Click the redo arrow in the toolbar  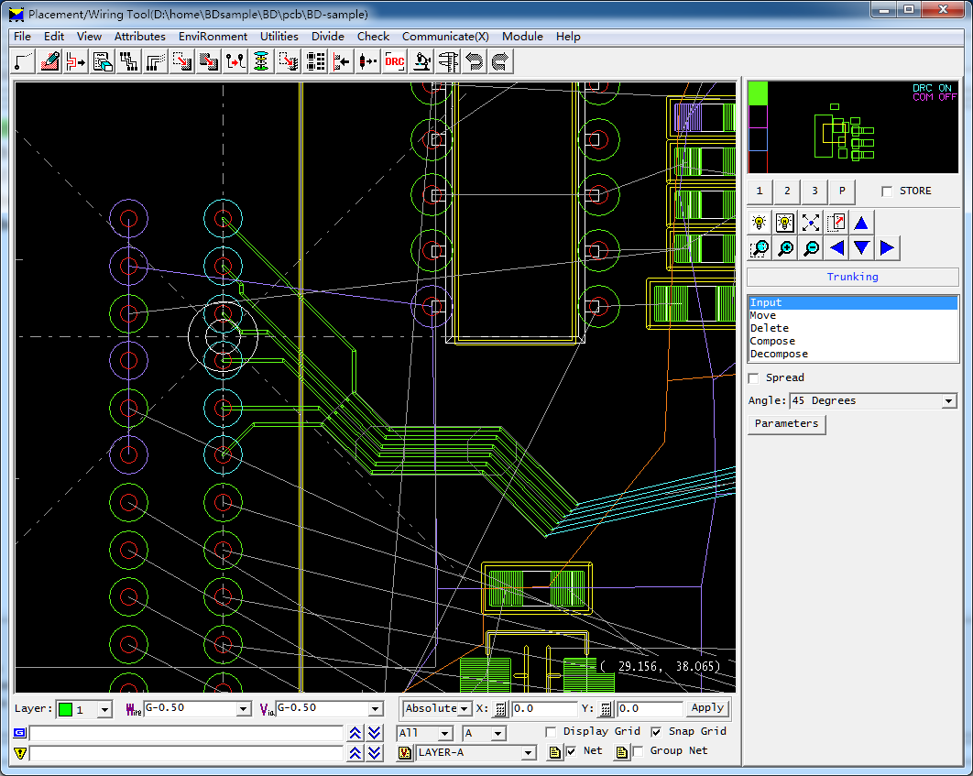coord(500,61)
